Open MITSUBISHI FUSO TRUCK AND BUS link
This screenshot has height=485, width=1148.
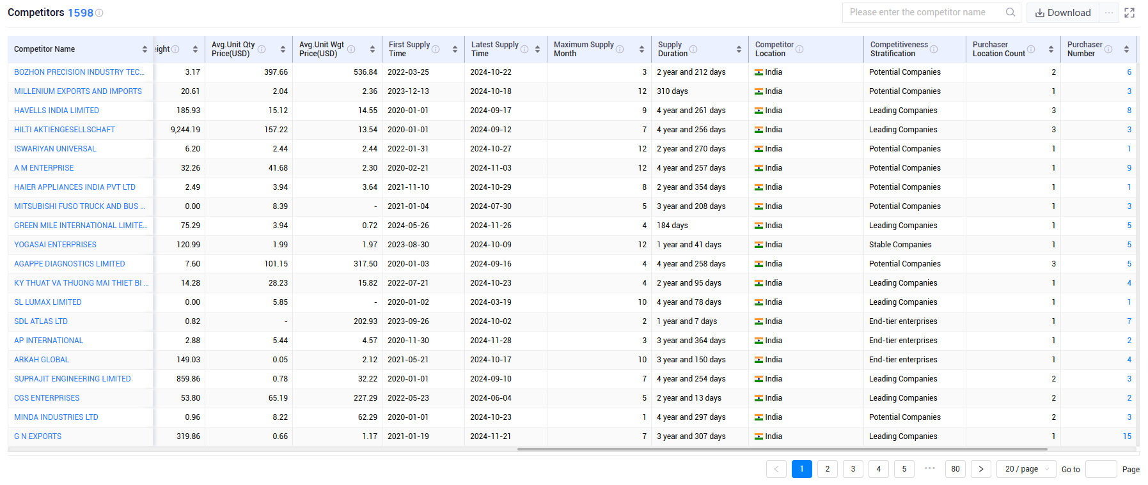coord(80,206)
